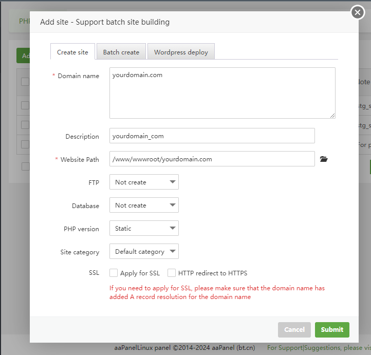Image resolution: width=371 pixels, height=355 pixels.
Task: Enable the Apply for SSL checkbox
Action: point(113,273)
